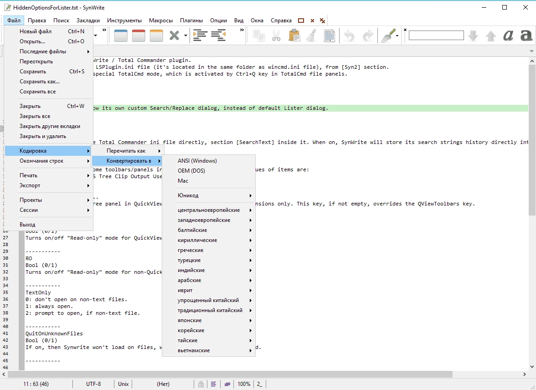Image resolution: width=536 pixels, height=390 pixels.
Task: Click the orange-header window layout icon
Action: (x=156, y=36)
